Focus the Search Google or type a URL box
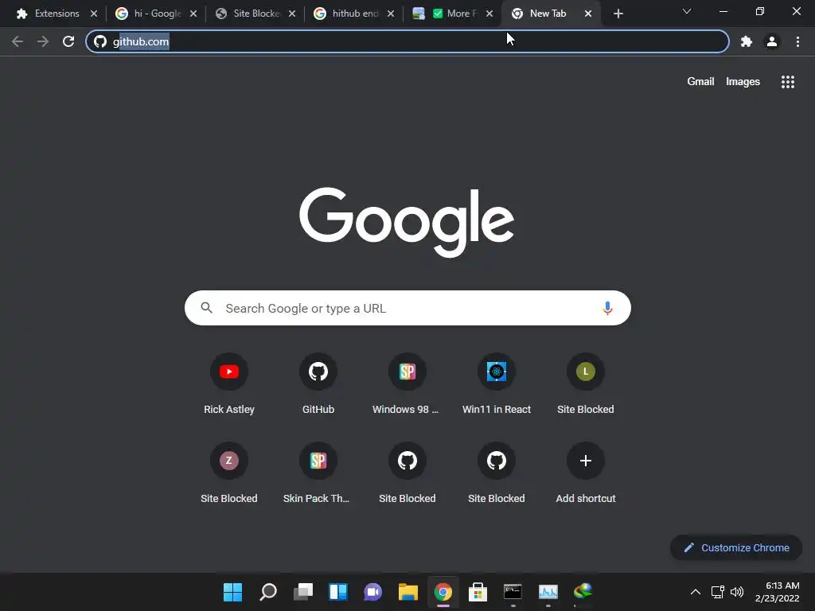Viewport: 815px width, 611px height. 407,308
